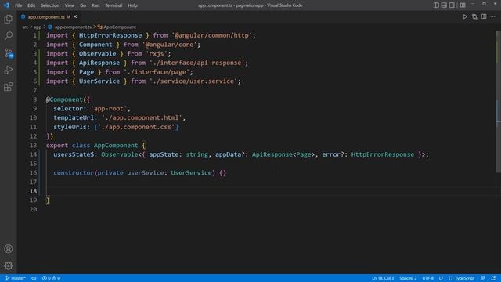Open the Help menu

132,5
